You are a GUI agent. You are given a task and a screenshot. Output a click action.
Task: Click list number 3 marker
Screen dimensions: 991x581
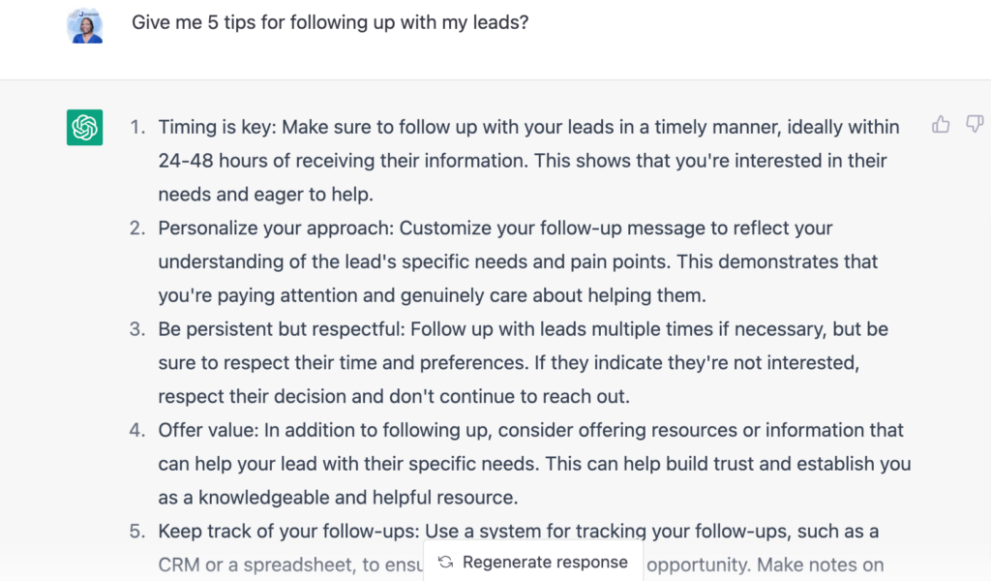[x=137, y=329]
